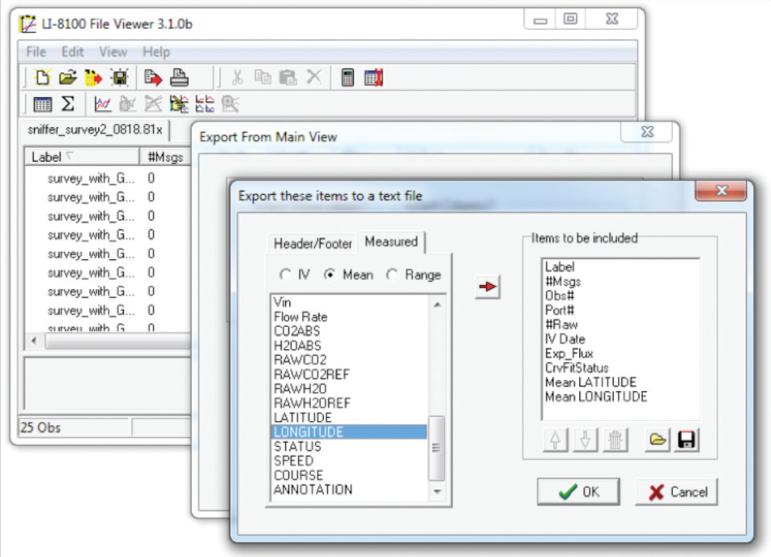Select the Mean radio button
Image resolution: width=771 pixels, height=557 pixels.
click(x=330, y=274)
